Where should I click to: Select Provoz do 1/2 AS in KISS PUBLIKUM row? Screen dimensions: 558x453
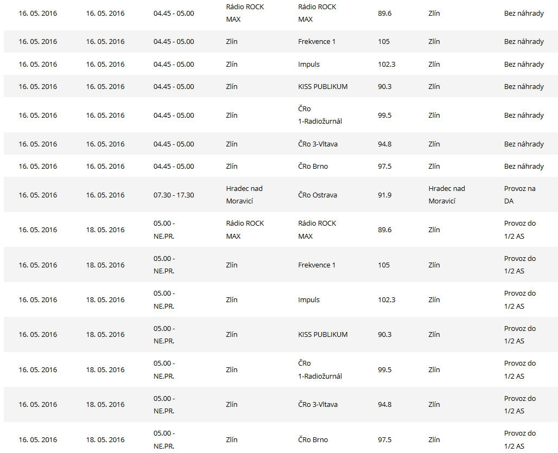point(519,335)
